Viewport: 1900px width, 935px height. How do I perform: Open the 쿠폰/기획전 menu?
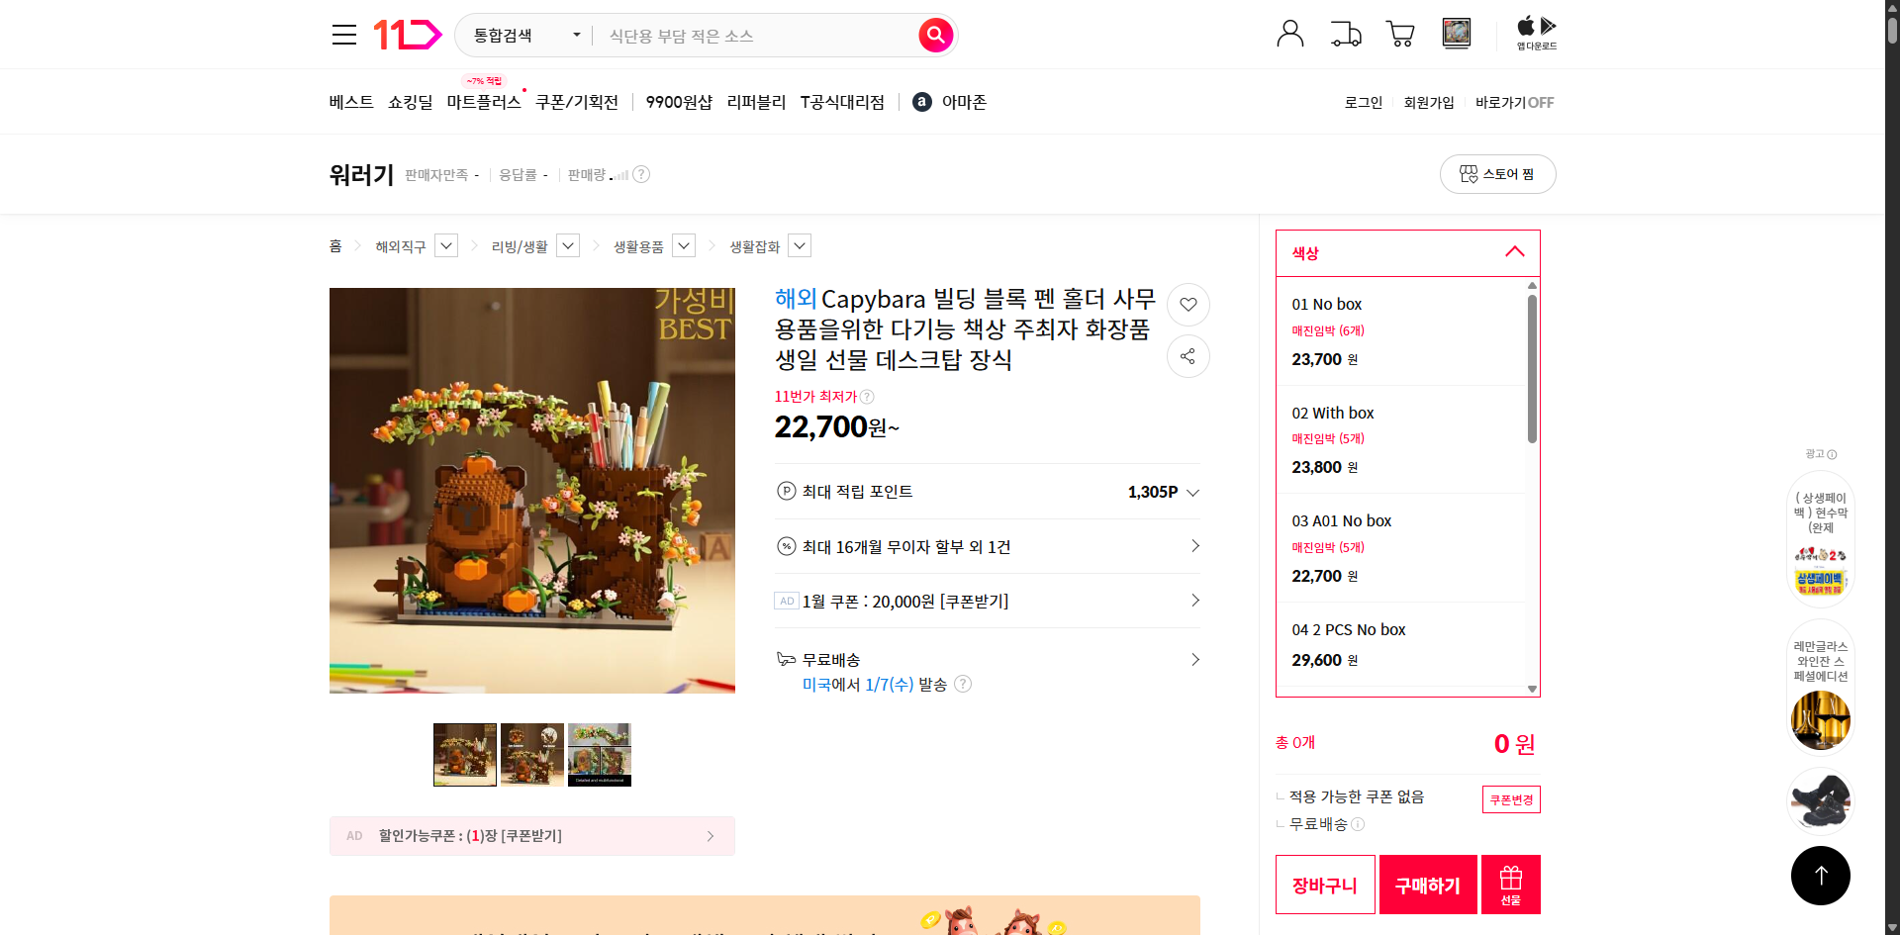click(577, 101)
